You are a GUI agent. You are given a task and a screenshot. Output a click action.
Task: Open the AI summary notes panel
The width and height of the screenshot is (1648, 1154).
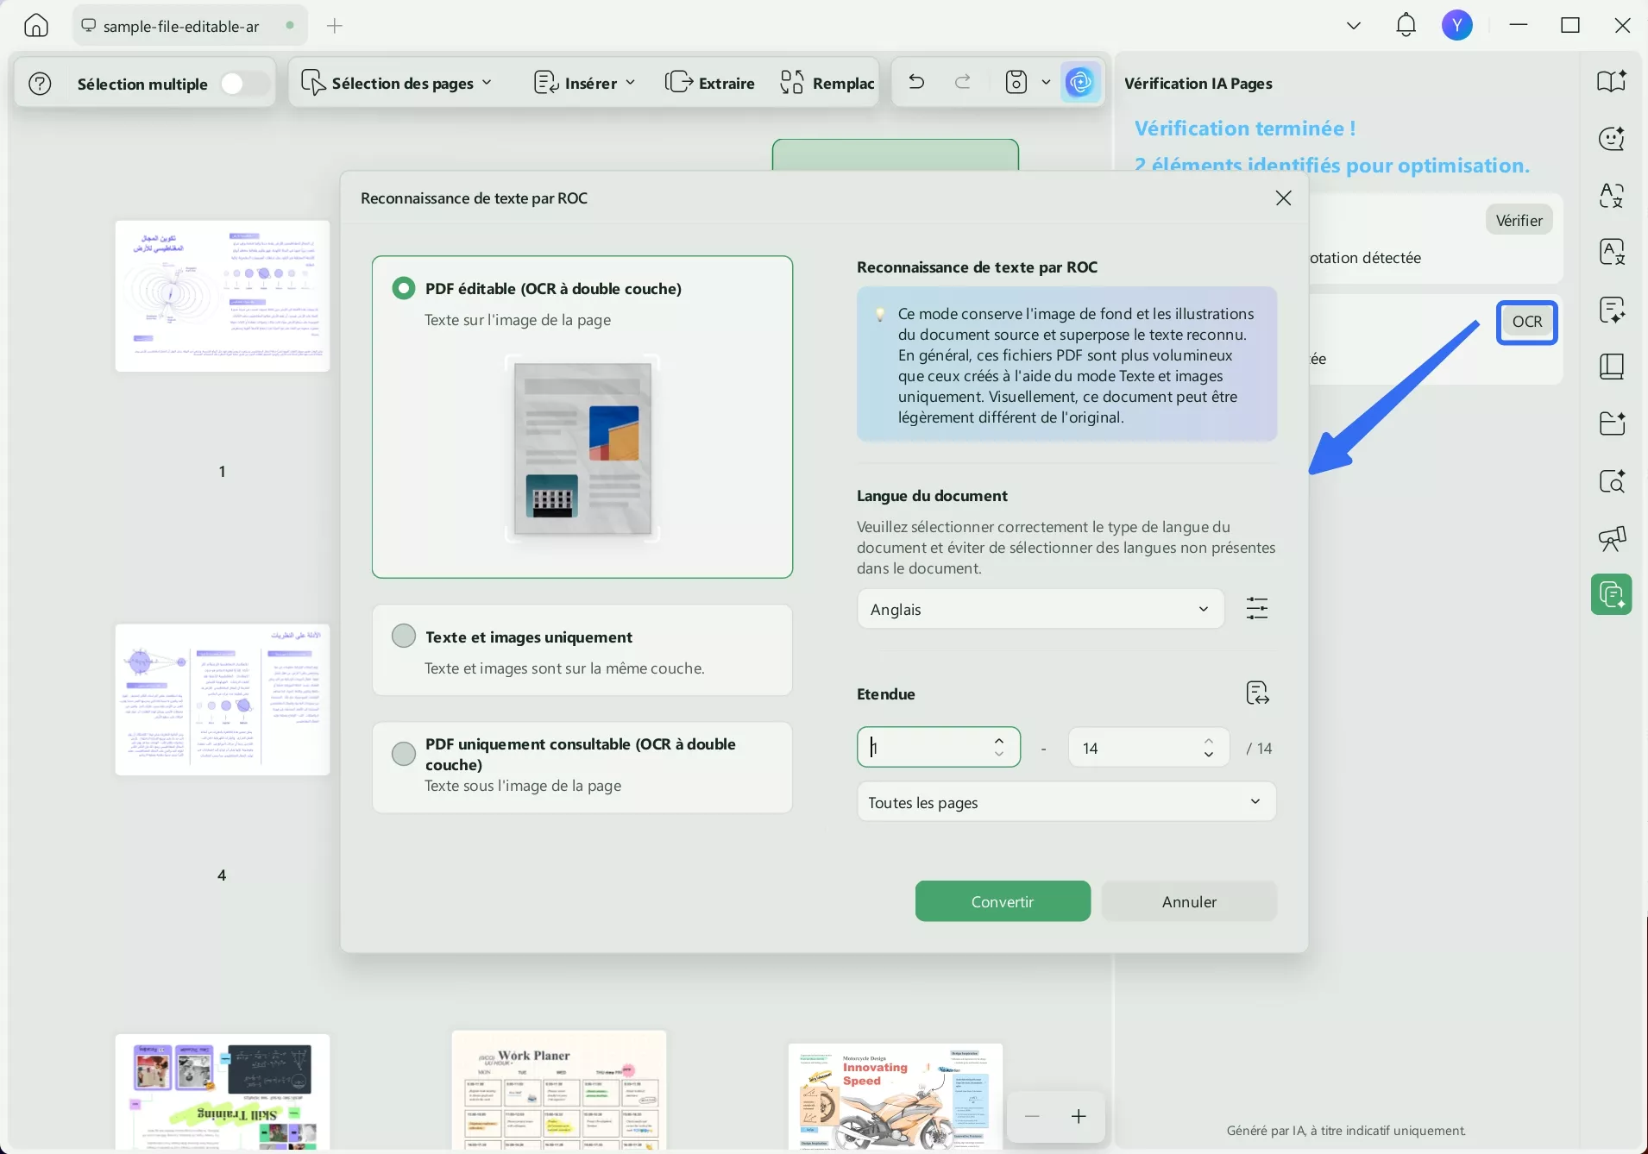1612,310
